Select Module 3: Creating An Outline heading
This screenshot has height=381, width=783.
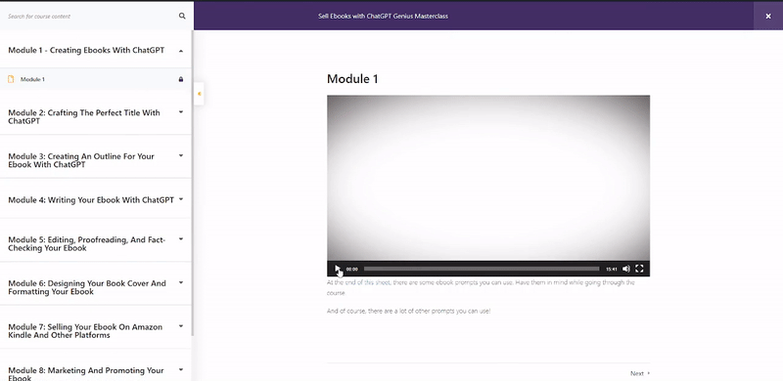coord(81,160)
